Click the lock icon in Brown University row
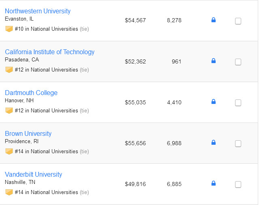Image resolution: width=259 pixels, height=205 pixels. tap(214, 142)
